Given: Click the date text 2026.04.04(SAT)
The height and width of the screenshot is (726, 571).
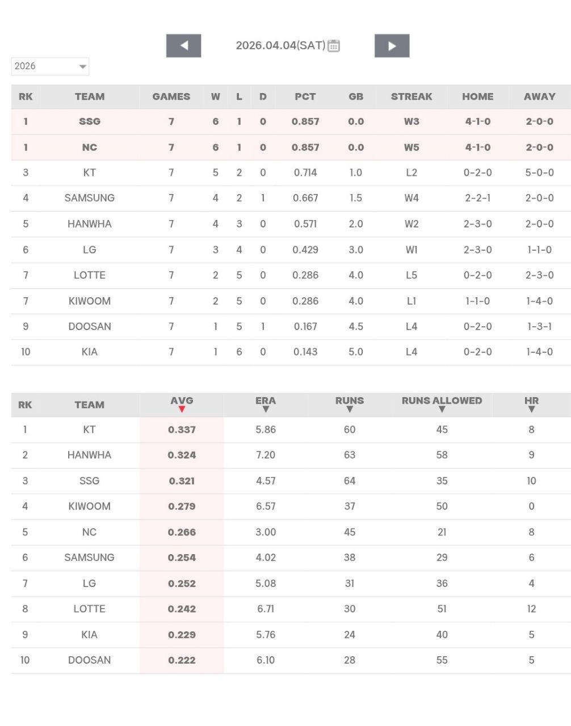Looking at the screenshot, I should (x=280, y=46).
